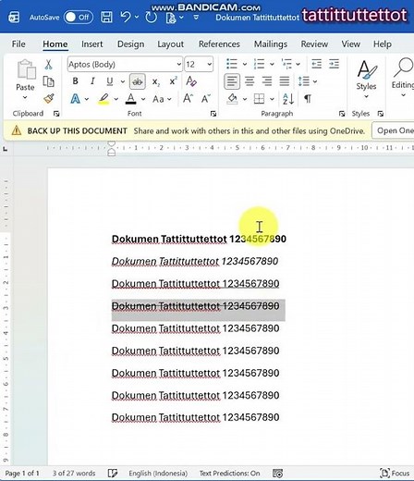
Task: Open font color dropdown arrow
Action: coord(143,99)
